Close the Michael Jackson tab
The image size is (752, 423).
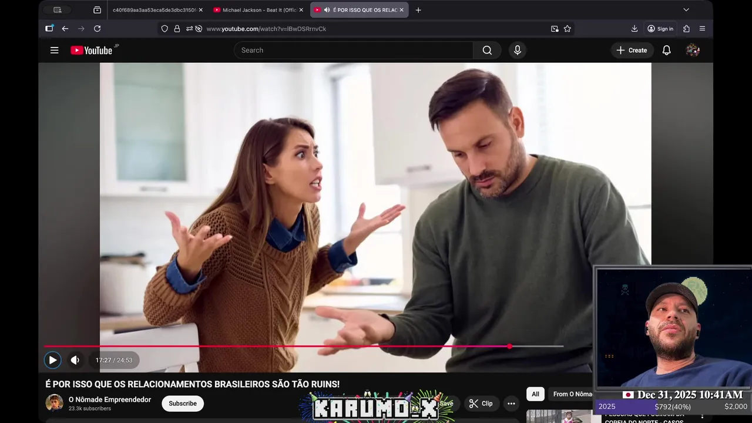pyautogui.click(x=301, y=10)
